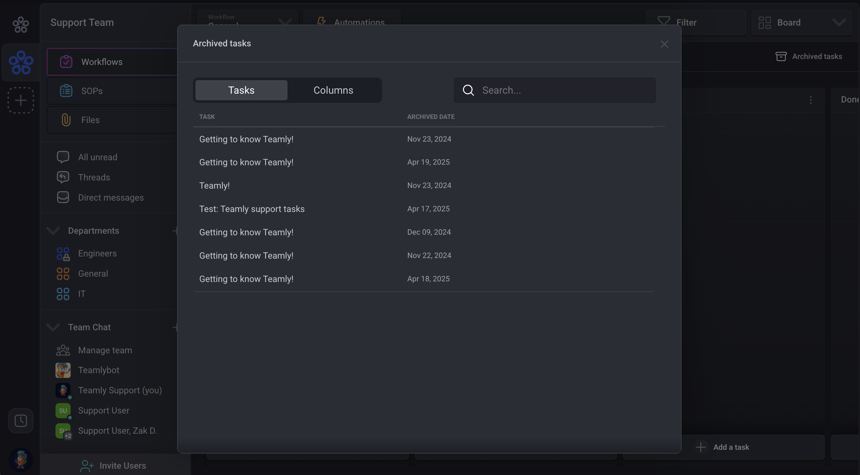Open the Engineers department

click(97, 254)
